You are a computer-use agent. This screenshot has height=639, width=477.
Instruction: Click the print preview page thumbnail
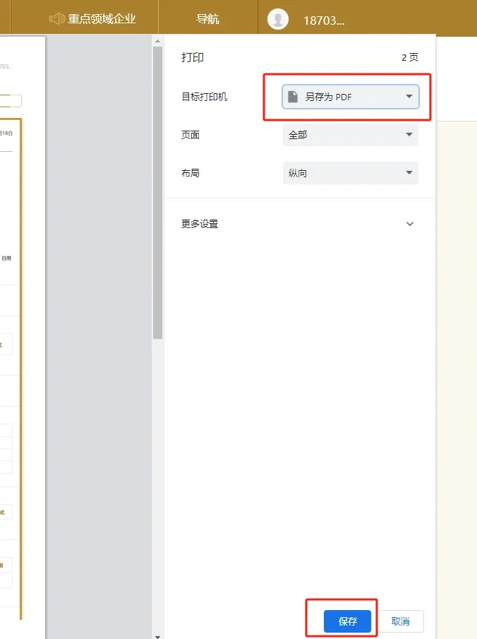23,337
